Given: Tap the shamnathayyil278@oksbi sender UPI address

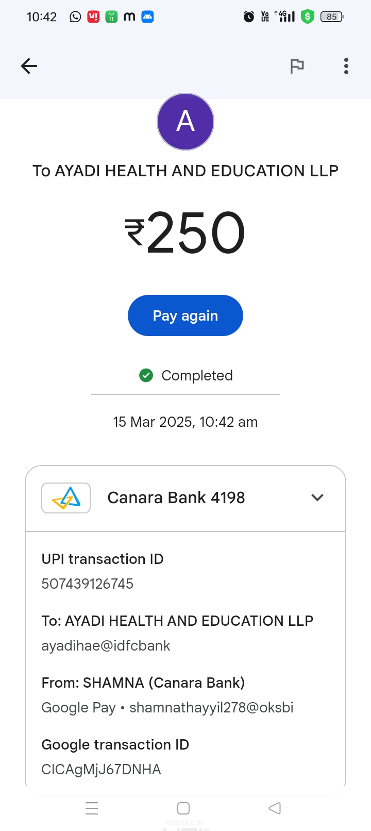Looking at the screenshot, I should [x=211, y=707].
